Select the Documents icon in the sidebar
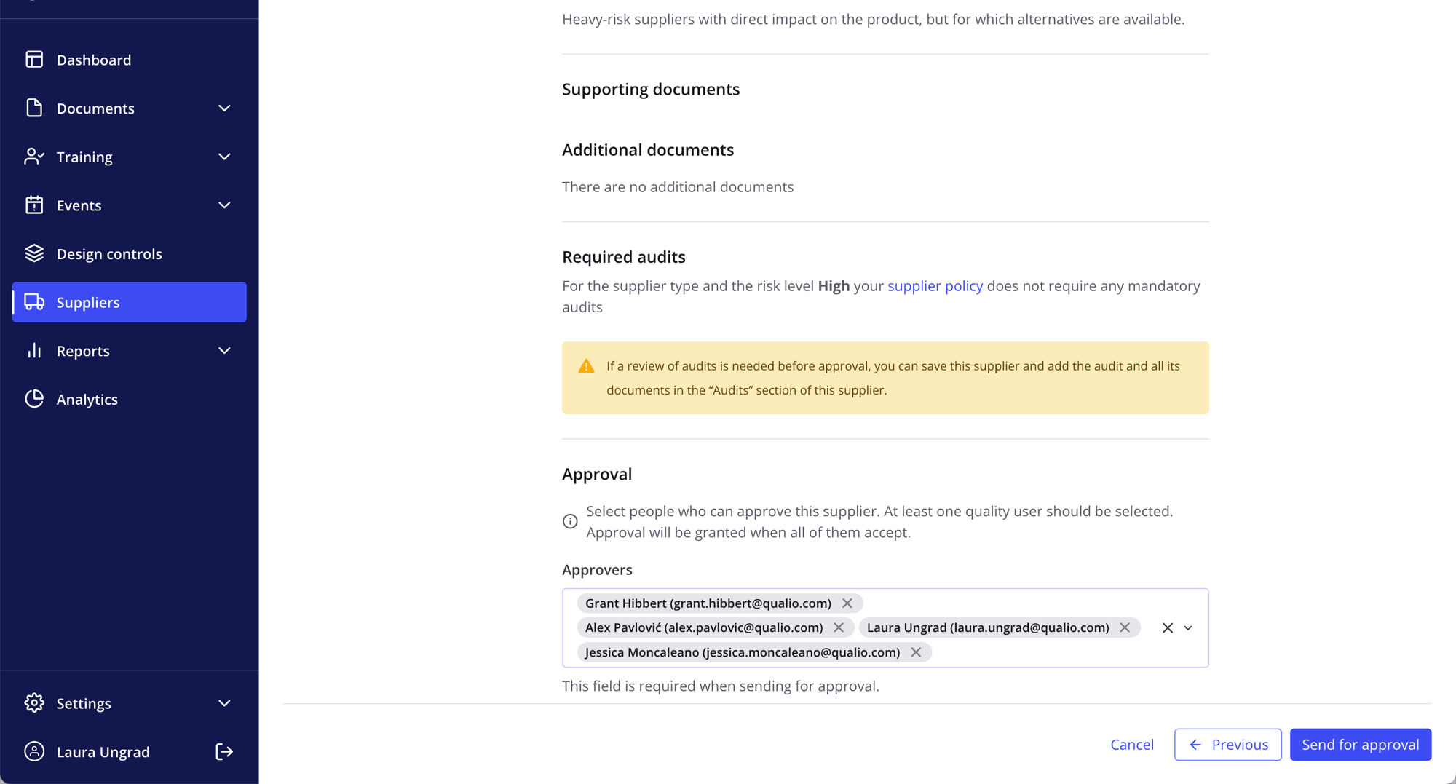Screen dimensions: 1456x784 34,108
